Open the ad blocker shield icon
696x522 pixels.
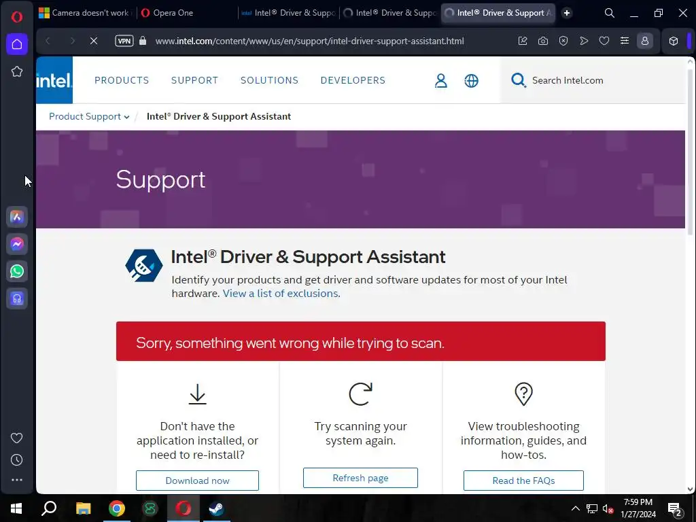tap(563, 41)
